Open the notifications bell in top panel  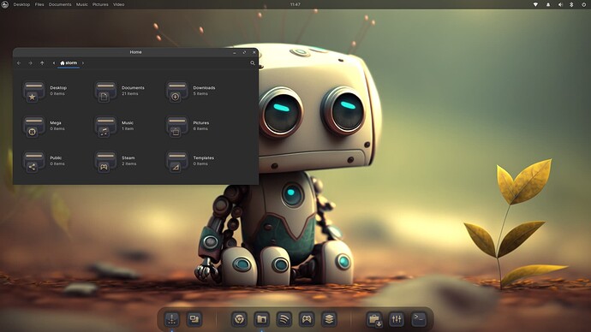pos(548,4)
